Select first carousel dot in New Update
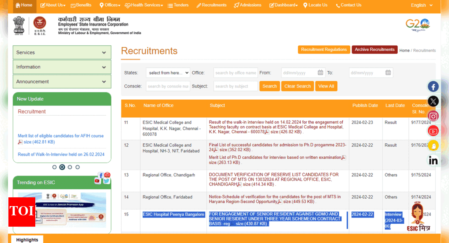Screen dimensions: 449x243 point(55,167)
